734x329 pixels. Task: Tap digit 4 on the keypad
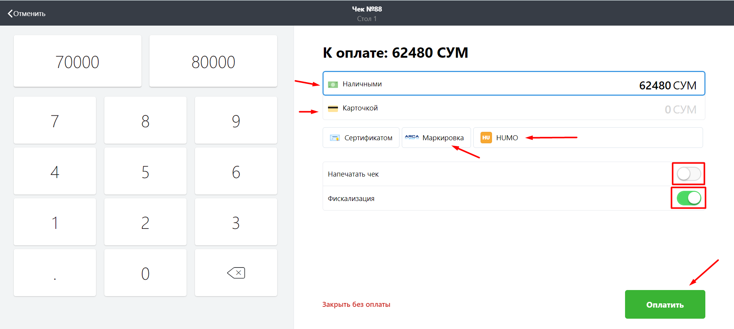pos(55,171)
